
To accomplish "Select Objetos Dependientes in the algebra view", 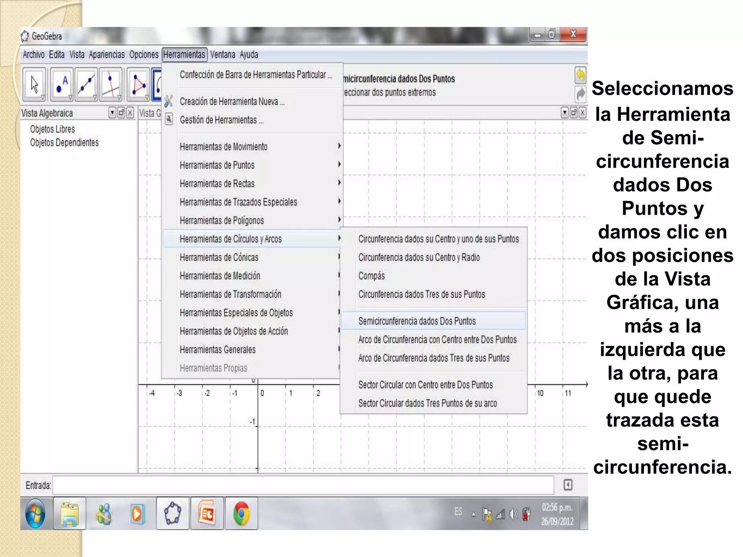I will coord(64,143).
